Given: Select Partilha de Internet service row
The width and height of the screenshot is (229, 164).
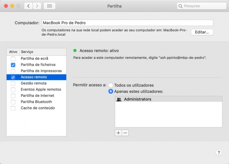Looking at the screenshot, I should click(x=37, y=96).
